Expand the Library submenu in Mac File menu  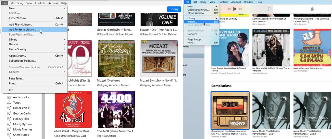(x=216, y=18)
